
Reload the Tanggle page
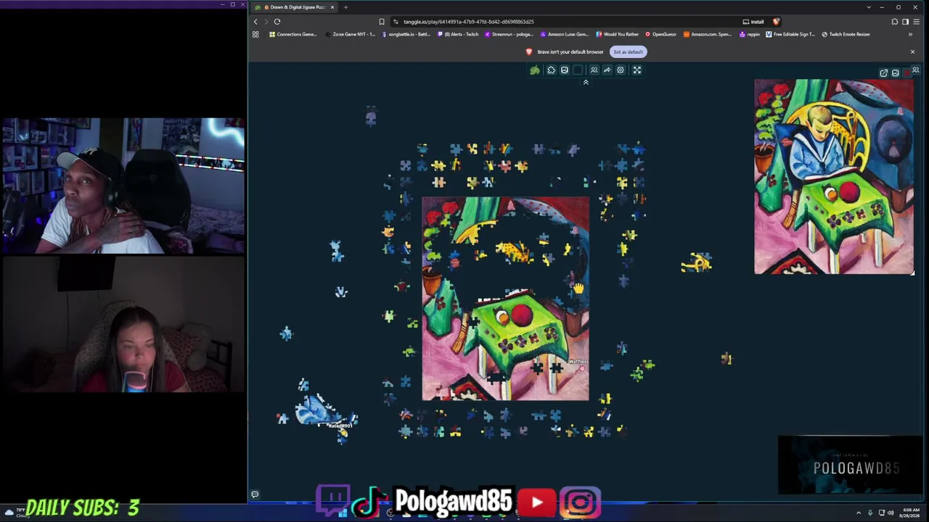(277, 22)
